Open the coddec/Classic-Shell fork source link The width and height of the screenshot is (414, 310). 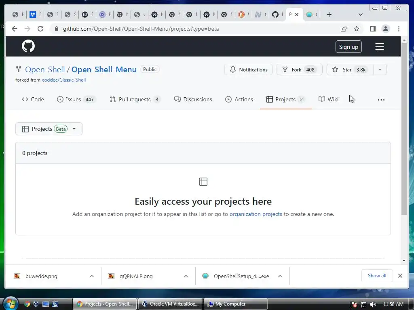64,80
